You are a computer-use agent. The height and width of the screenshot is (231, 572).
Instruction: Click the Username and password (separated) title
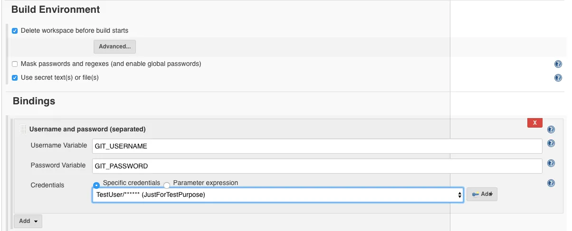[87, 129]
